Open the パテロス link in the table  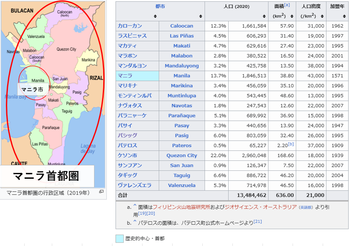tap(127, 145)
